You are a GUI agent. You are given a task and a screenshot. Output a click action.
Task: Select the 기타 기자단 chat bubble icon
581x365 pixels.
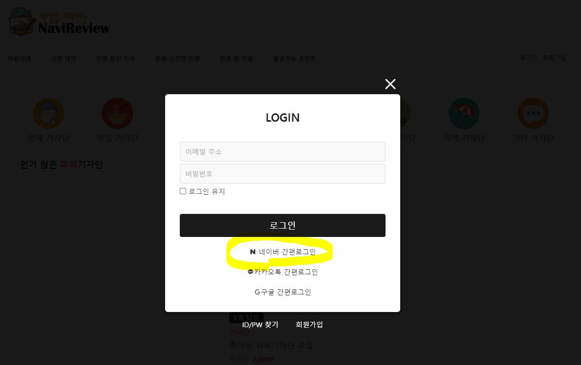pyautogui.click(x=533, y=113)
